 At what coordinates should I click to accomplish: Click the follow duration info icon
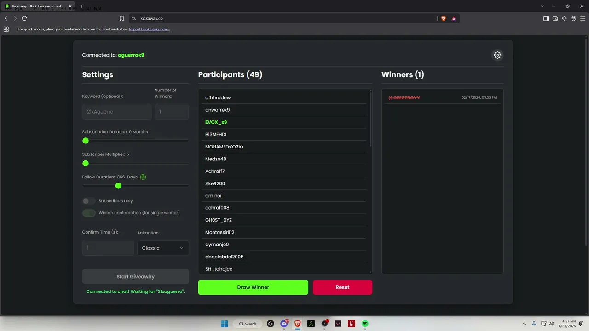143,177
